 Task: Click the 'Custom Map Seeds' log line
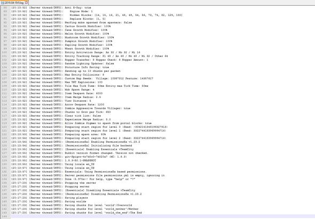point(82,78)
